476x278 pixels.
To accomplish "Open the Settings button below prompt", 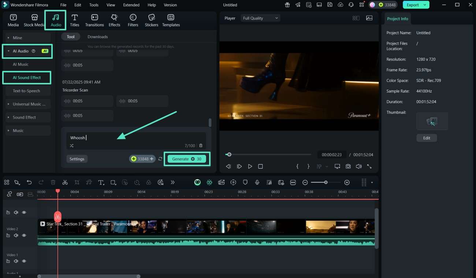I will pos(77,159).
